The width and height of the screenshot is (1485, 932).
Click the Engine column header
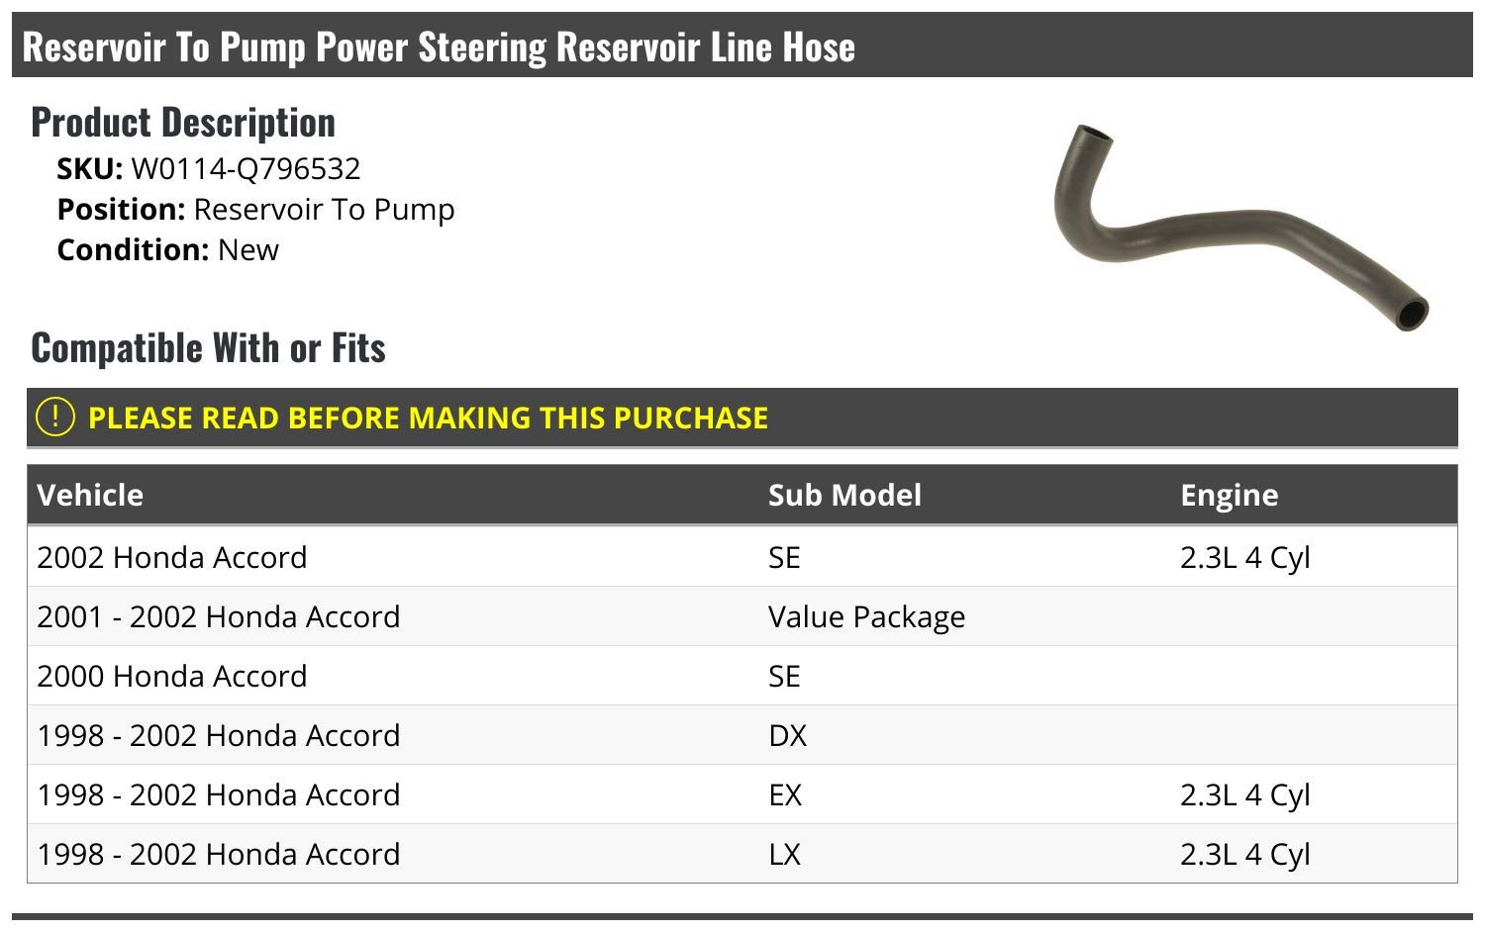(x=1229, y=495)
